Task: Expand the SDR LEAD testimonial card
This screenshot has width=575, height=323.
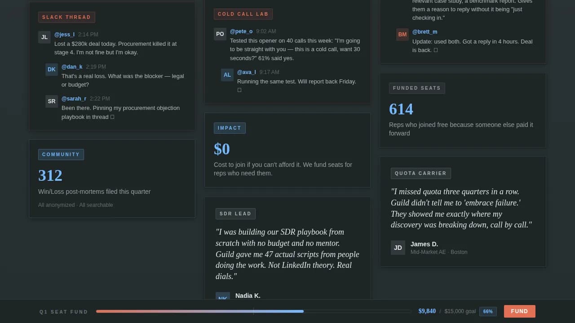Action: 235,214
